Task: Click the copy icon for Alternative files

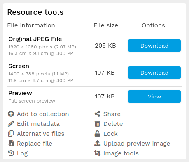Action: 11,134
